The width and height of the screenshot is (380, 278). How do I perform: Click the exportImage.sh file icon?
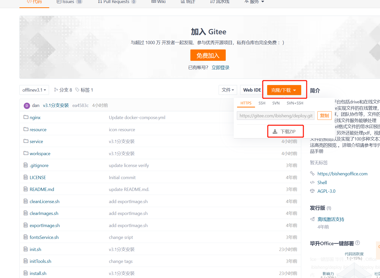26,225
